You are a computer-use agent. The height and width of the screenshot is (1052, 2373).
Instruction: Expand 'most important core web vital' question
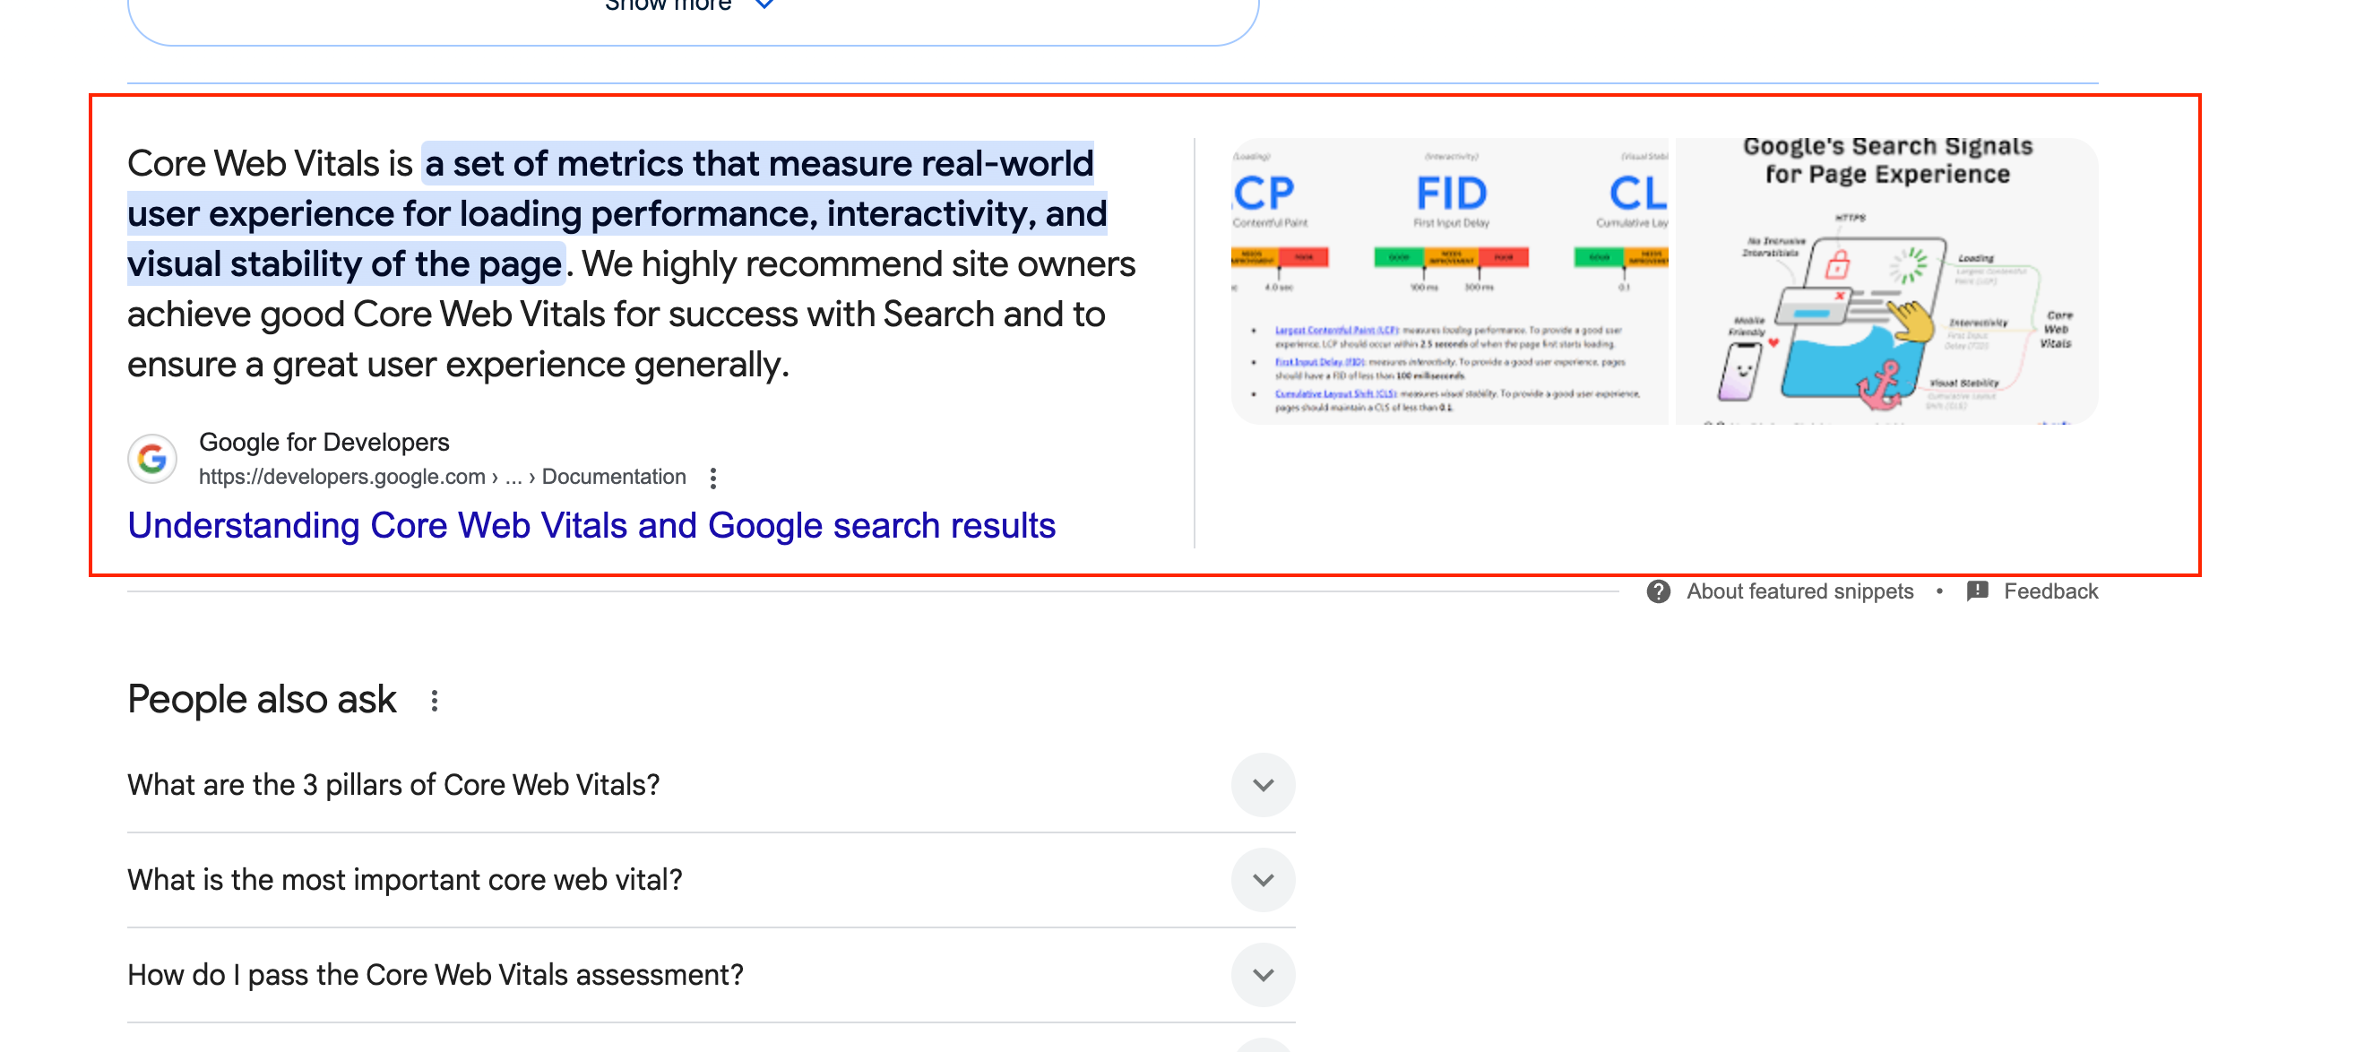click(x=1263, y=880)
